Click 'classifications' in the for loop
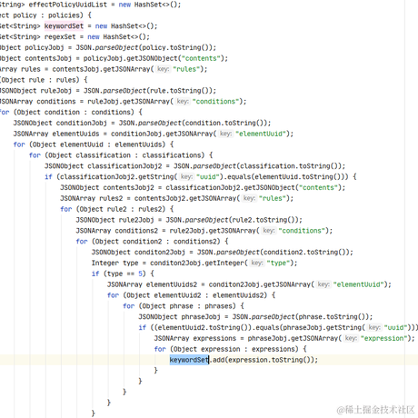Screen dimensions: 418x418 (x=172, y=155)
